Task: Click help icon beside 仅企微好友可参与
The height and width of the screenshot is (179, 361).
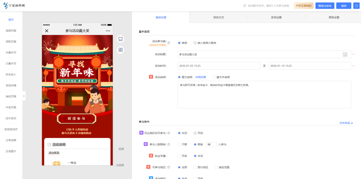Action: pyautogui.click(x=168, y=133)
